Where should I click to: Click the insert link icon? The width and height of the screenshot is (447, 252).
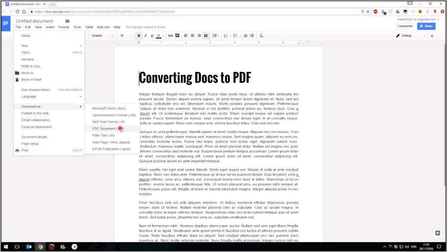click(x=170, y=36)
